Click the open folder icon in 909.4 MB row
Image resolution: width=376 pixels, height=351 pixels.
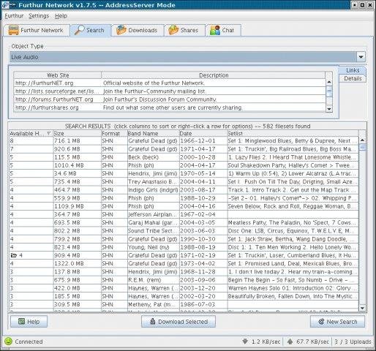pos(14,255)
